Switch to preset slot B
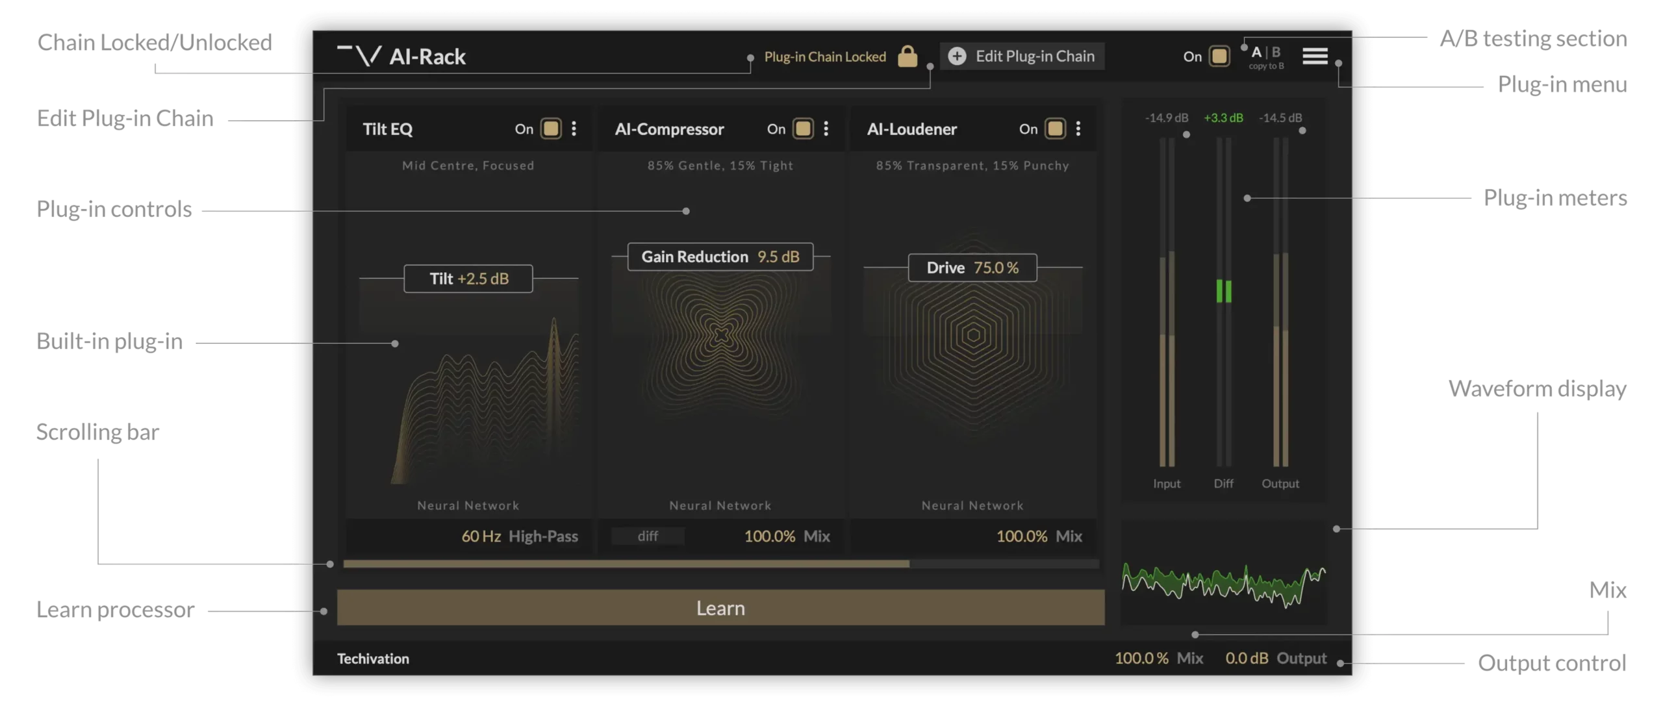 pos(1276,52)
